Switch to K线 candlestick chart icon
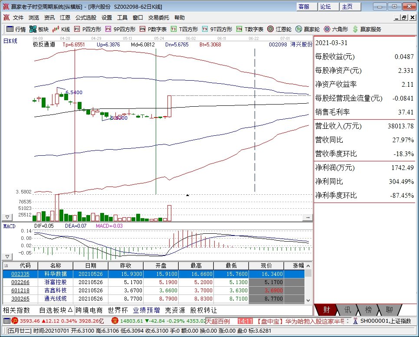The height and width of the screenshot is (337, 419). tap(61, 29)
